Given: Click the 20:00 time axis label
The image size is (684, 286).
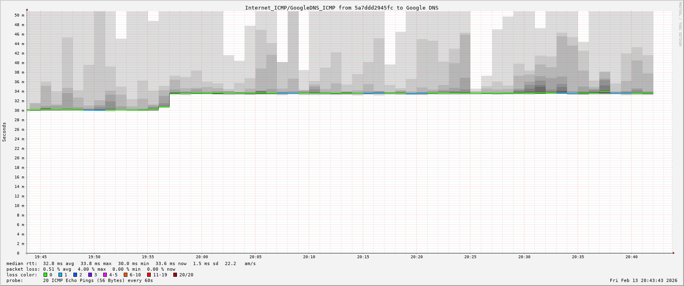Looking at the screenshot, I should (202, 257).
